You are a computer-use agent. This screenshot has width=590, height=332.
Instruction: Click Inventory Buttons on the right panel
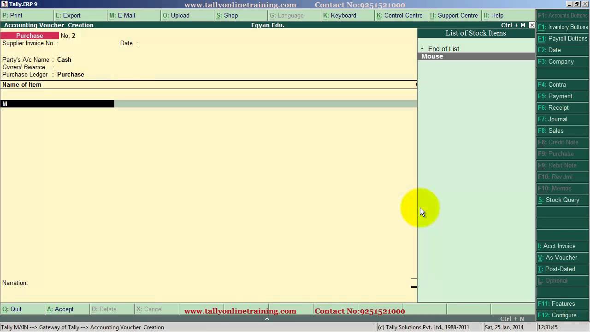click(563, 27)
